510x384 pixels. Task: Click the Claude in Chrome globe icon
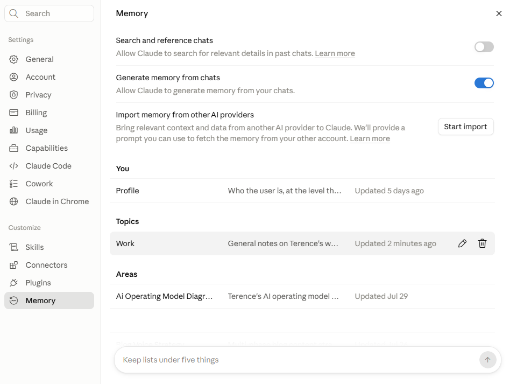click(x=13, y=201)
